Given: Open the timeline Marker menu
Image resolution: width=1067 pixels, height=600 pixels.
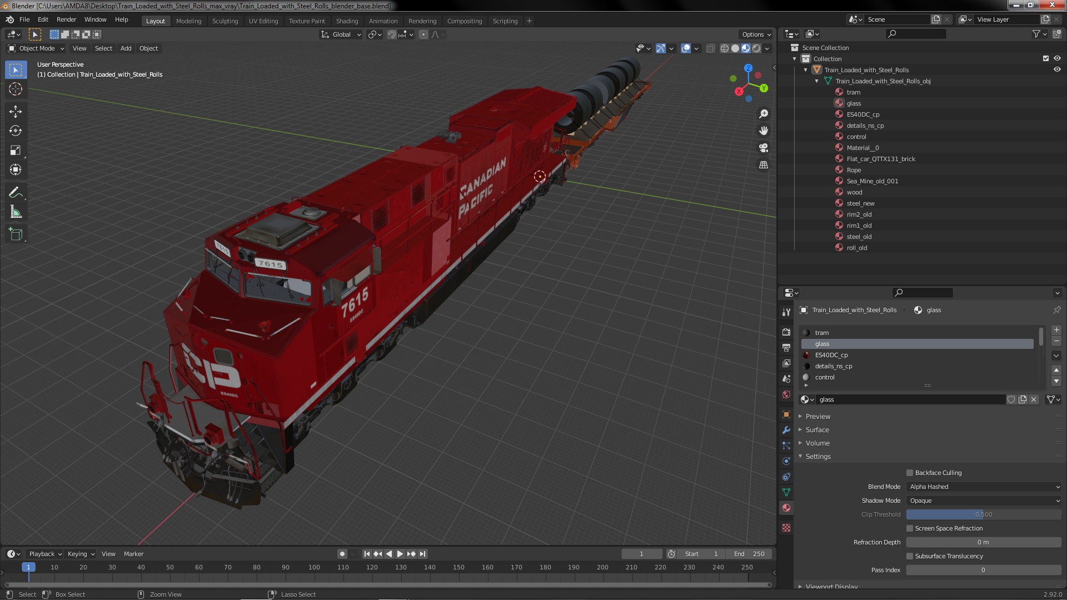Looking at the screenshot, I should click(x=133, y=554).
